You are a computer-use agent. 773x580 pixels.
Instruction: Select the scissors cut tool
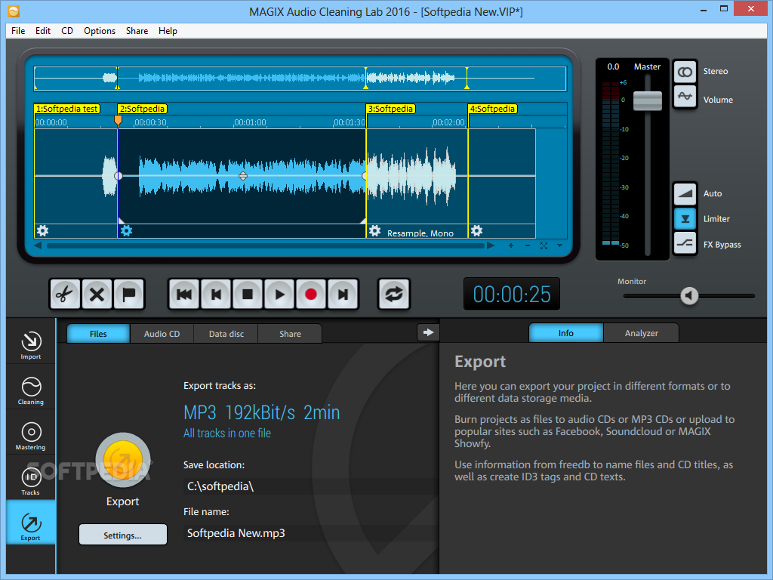pos(65,295)
